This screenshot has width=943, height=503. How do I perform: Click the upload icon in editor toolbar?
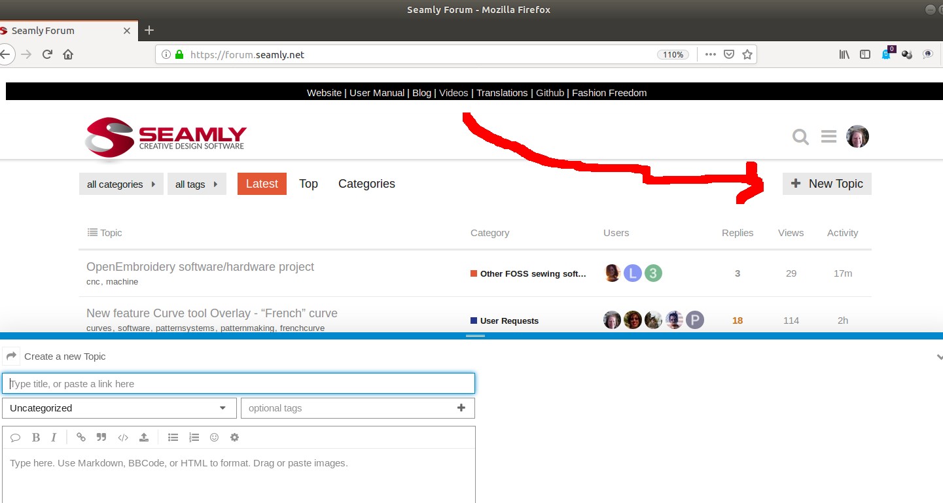coord(144,438)
